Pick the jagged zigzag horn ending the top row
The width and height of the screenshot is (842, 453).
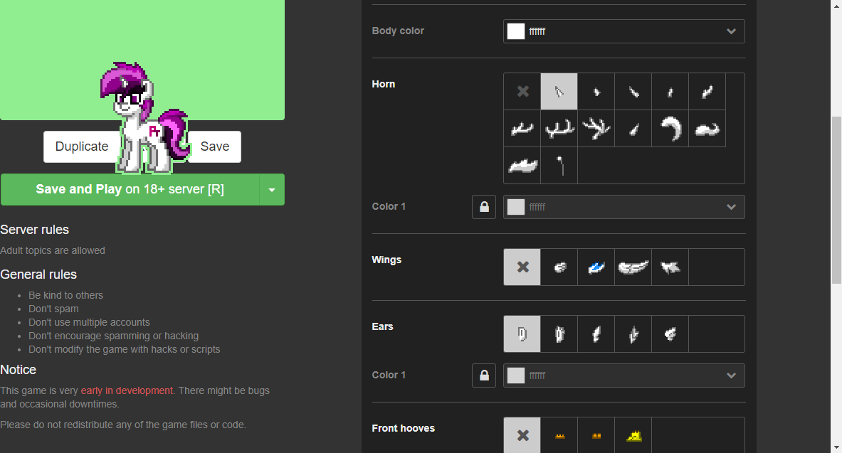coord(707,91)
